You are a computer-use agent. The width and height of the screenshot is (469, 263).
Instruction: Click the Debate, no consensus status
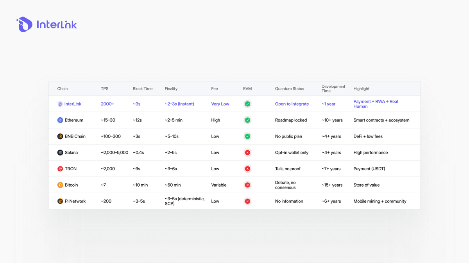(286, 185)
